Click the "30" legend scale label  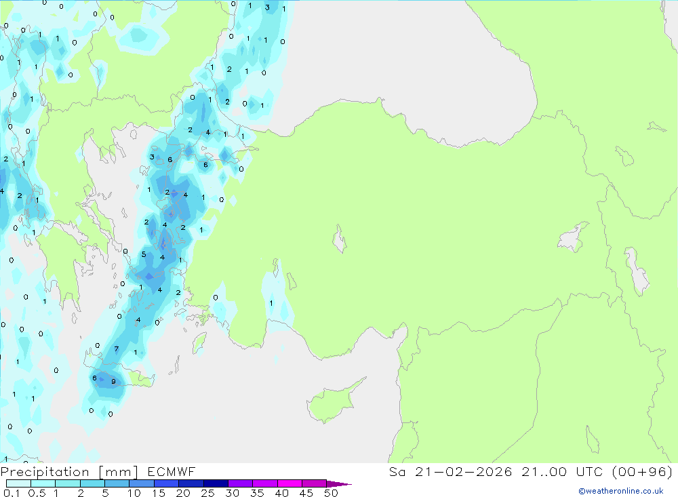233,493
